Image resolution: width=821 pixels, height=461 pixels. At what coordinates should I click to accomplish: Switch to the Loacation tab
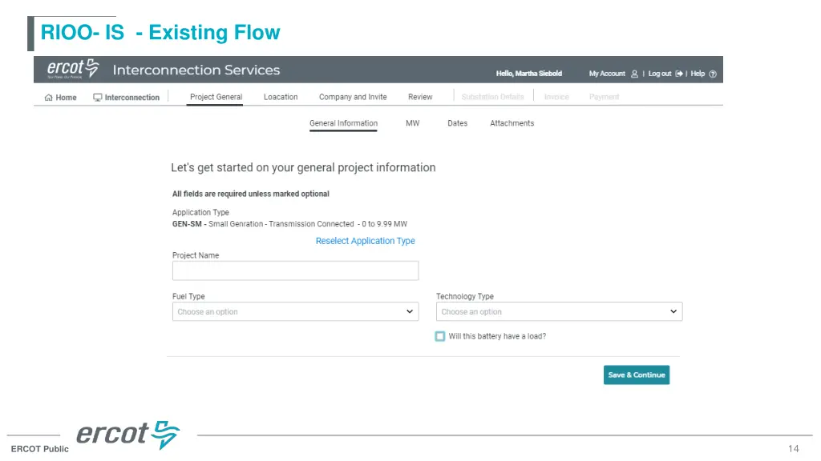coord(281,97)
